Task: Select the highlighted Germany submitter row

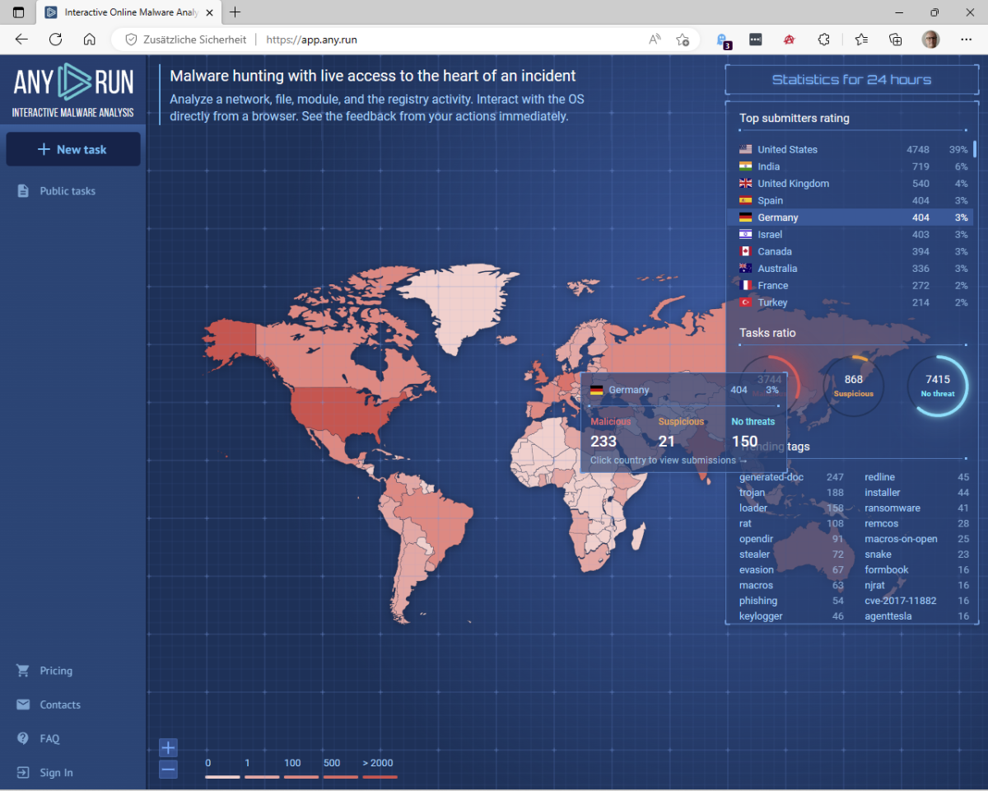Action: click(850, 218)
